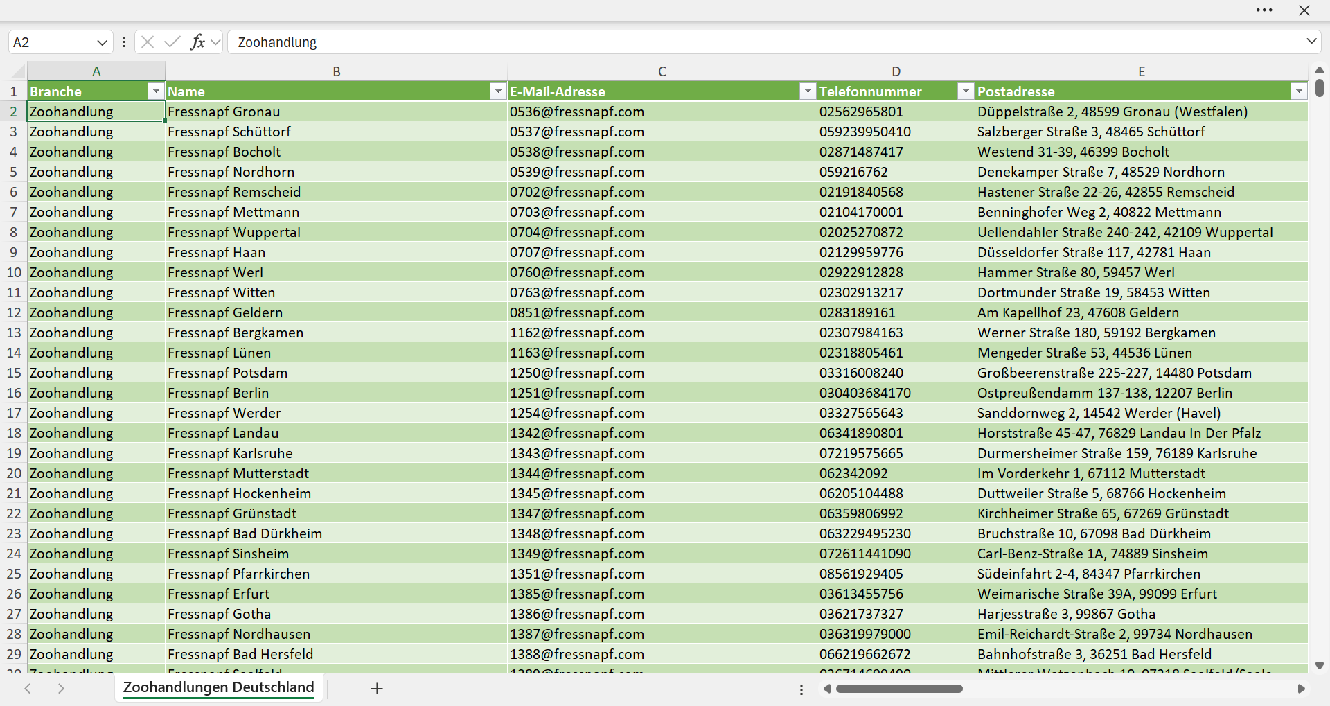Image resolution: width=1330 pixels, height=706 pixels.
Task: Click the Postadresse header cell text
Action: point(1016,91)
